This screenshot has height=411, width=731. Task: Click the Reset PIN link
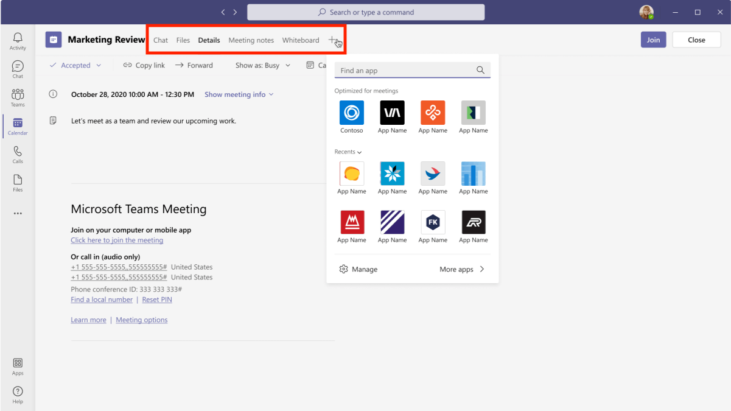157,300
